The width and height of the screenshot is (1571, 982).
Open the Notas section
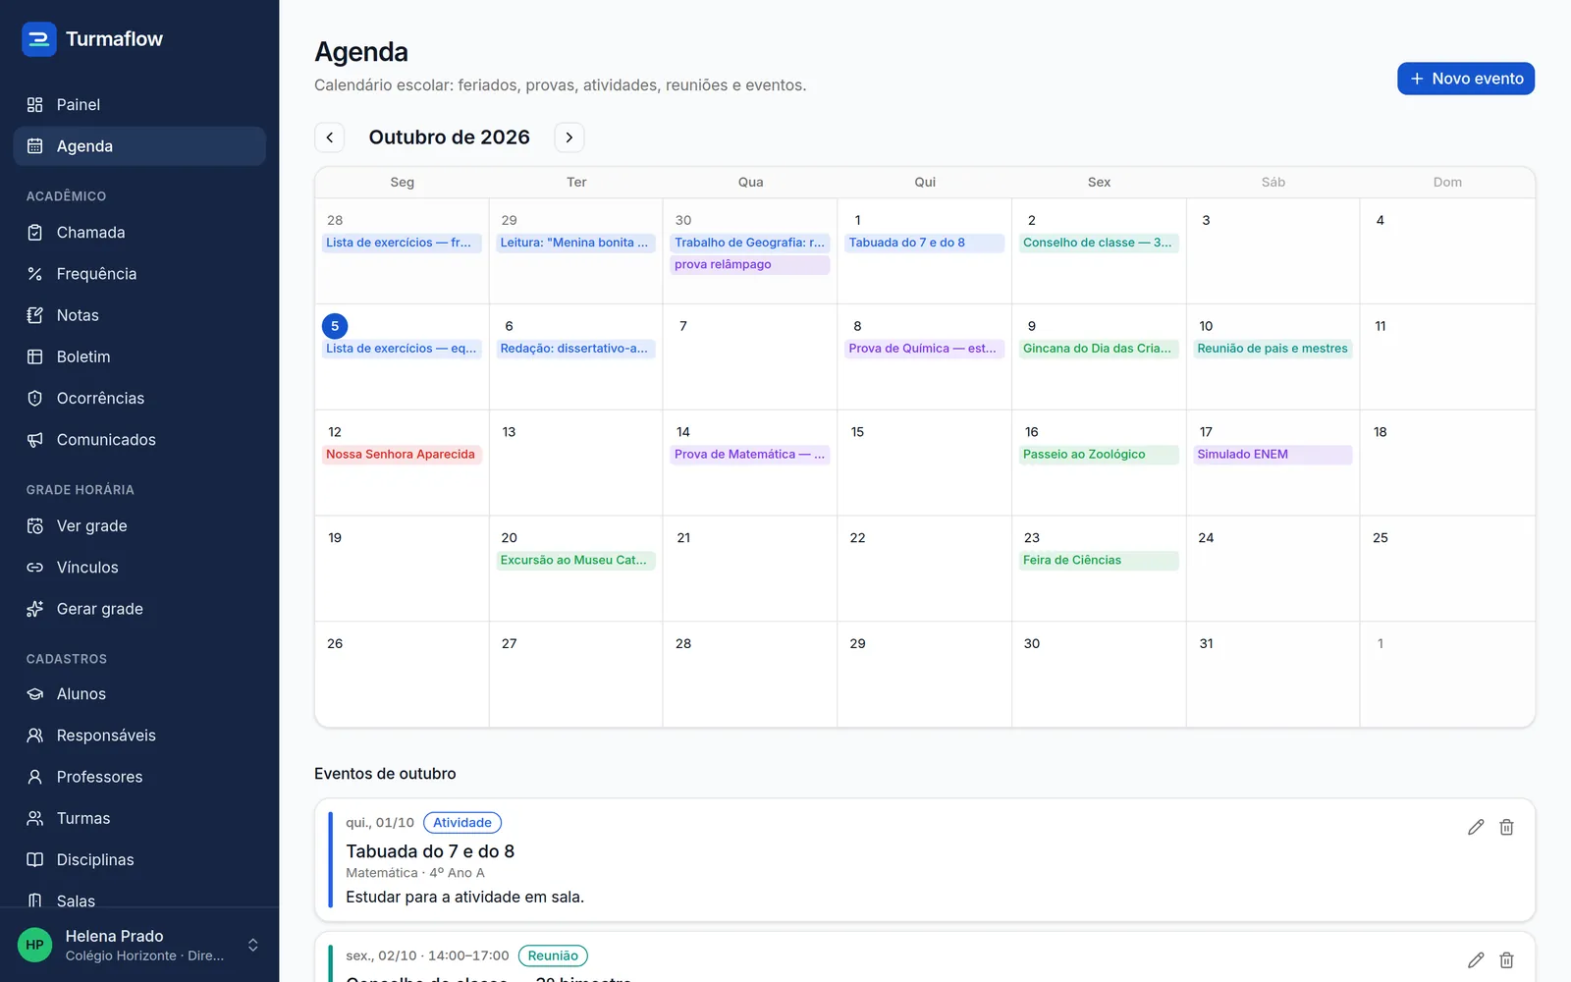click(139, 315)
